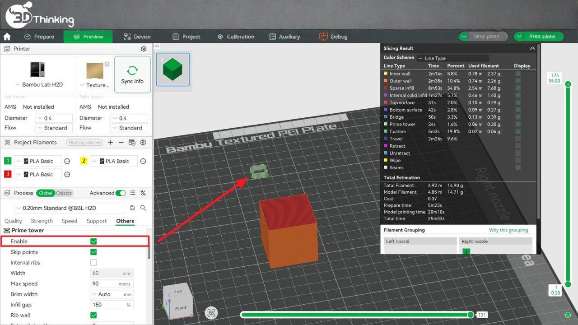The height and width of the screenshot is (325, 578).
Task: Add a new project filament
Action: pos(111,143)
